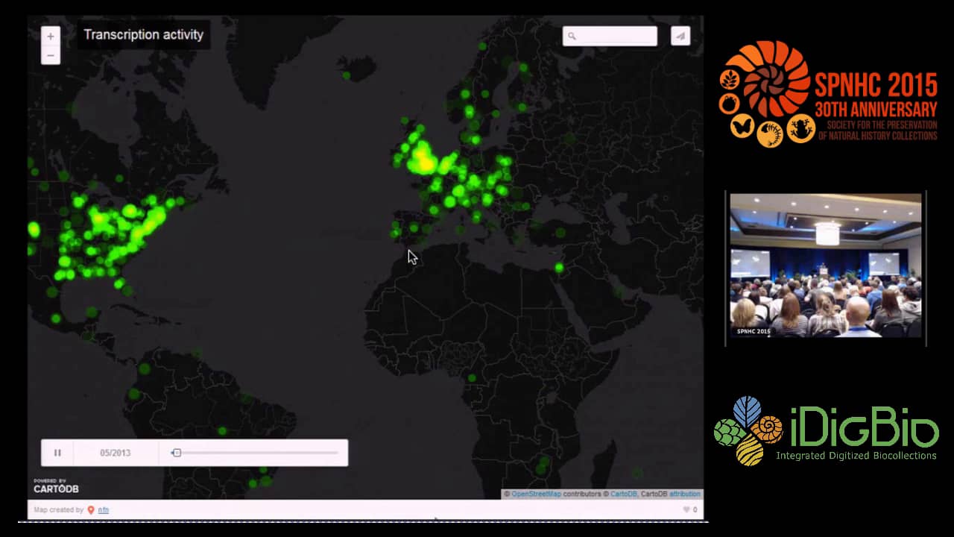Screen dimensions: 954x537
Task: Click the iDigBio logo
Action: [826, 430]
